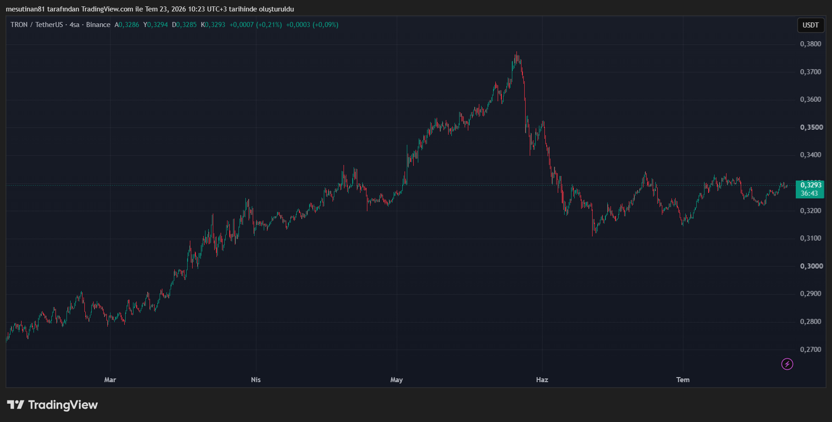This screenshot has width=832, height=422.
Task: Select the Nis label on time axis
Action: (256, 380)
